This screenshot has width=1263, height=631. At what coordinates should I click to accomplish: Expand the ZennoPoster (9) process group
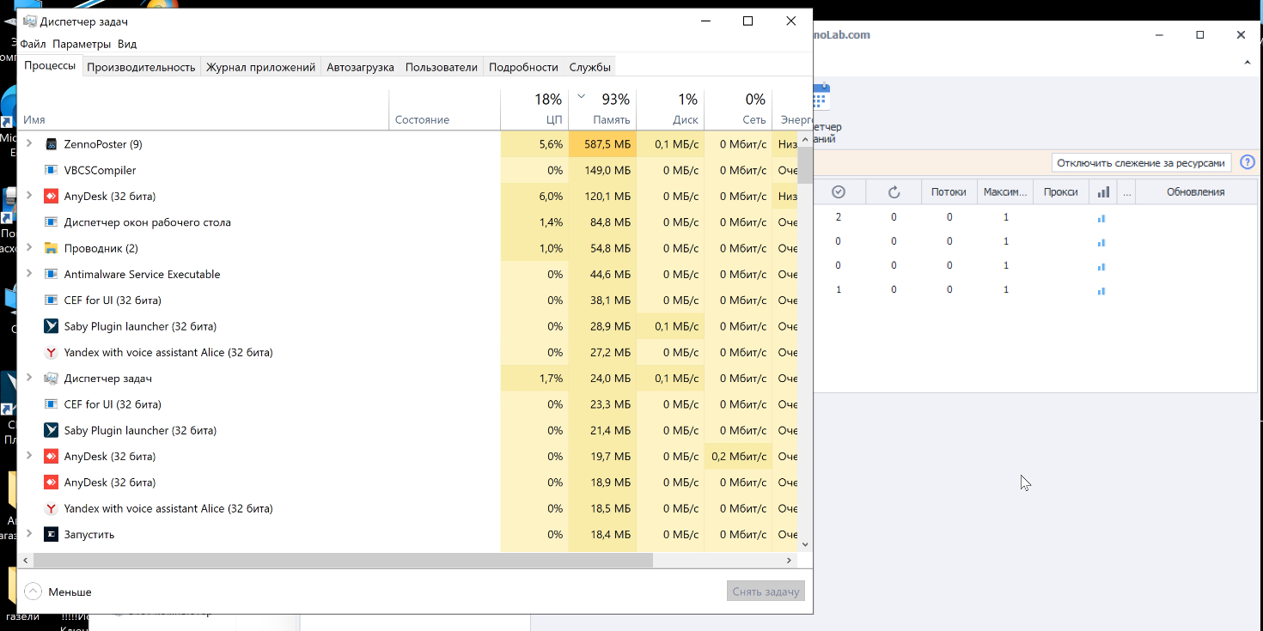(x=29, y=144)
